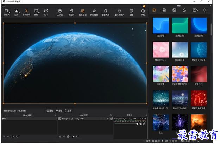Expand the magic mirror dropdown arrow

[39, 12]
